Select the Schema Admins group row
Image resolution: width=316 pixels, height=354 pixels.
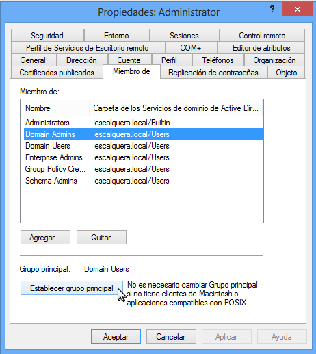click(x=143, y=181)
